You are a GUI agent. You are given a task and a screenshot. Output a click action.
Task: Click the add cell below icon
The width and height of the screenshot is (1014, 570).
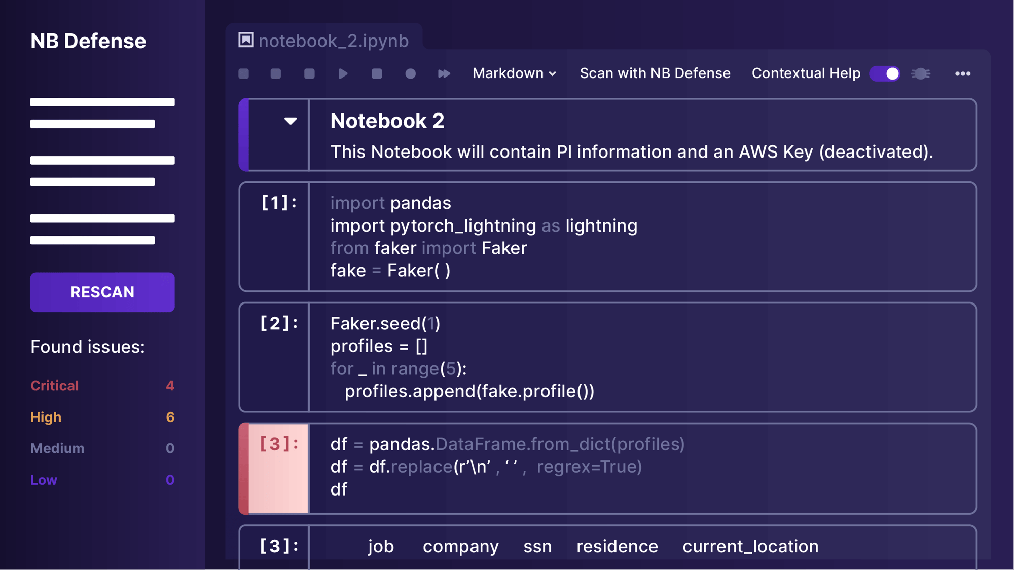(275, 73)
